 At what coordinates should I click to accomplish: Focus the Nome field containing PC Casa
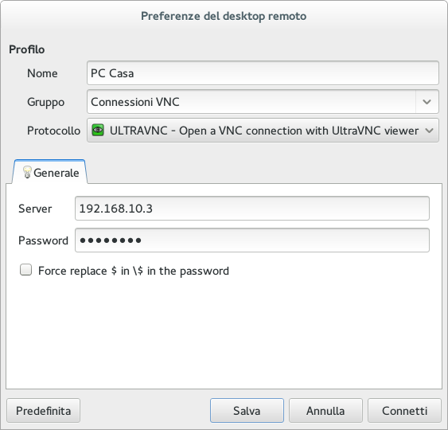[x=263, y=73]
